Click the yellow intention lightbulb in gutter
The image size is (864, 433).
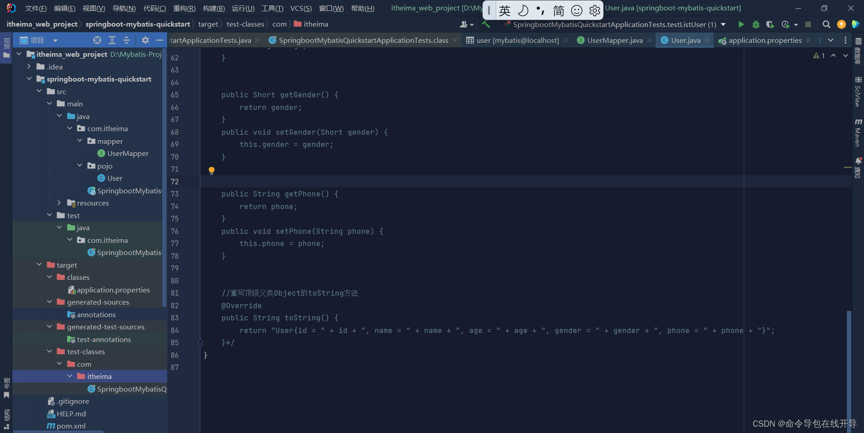click(x=212, y=170)
